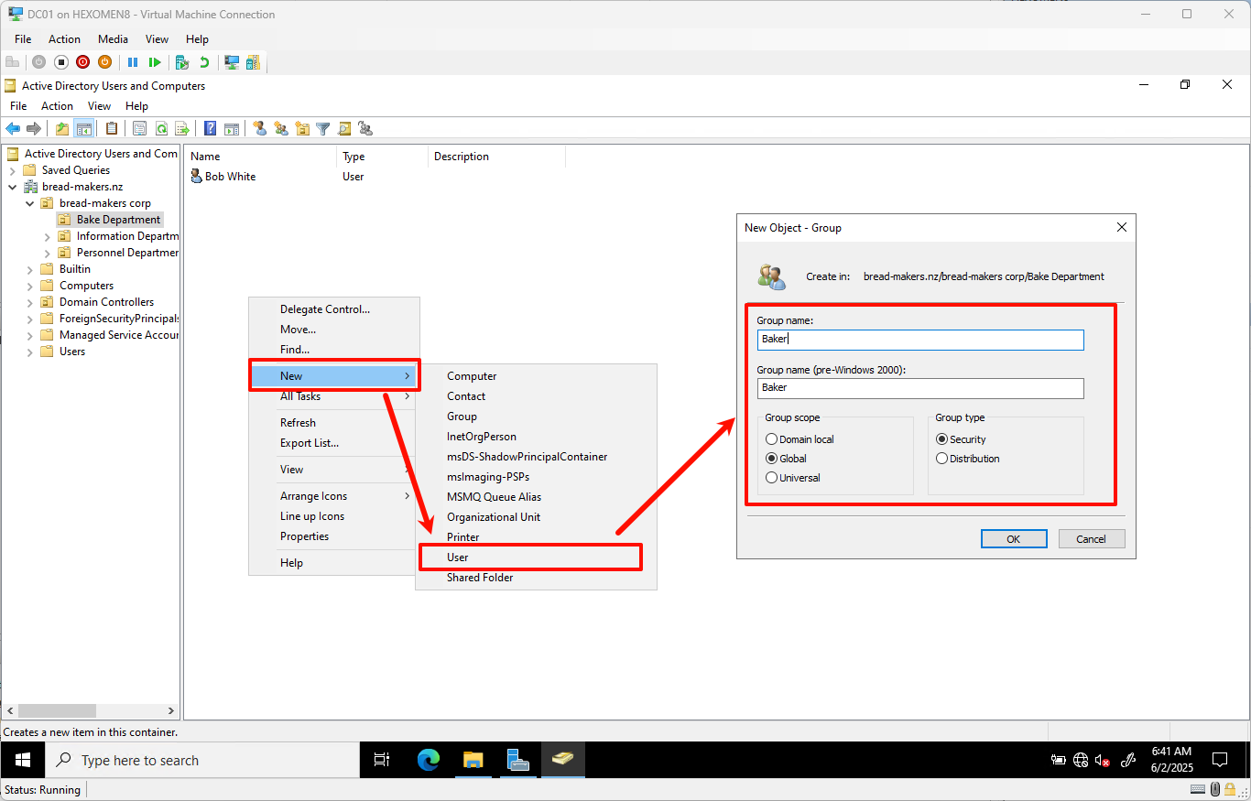Sort by the Description column header

496,157
